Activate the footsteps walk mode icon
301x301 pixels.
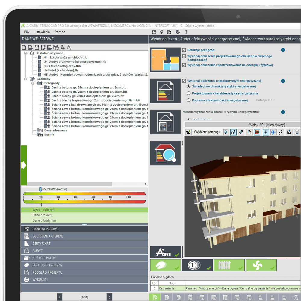[x=281, y=132]
